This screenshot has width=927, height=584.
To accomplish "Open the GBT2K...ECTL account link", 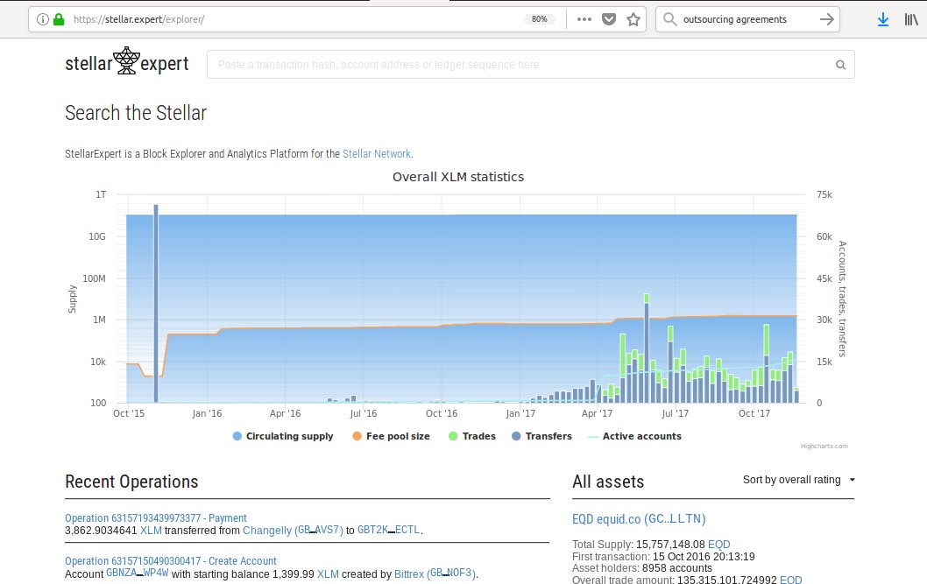I will [x=388, y=530].
